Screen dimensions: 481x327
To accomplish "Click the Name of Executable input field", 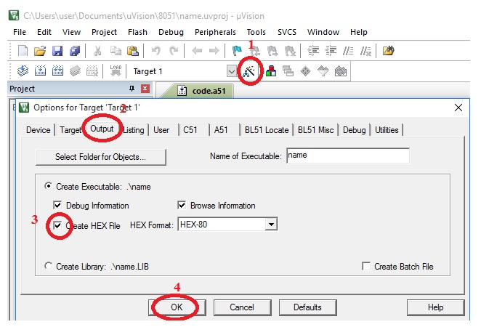I will tap(347, 156).
